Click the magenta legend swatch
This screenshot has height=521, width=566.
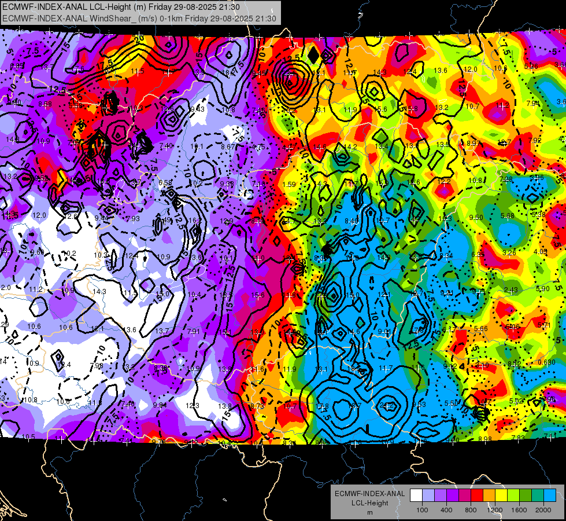coord(465,495)
